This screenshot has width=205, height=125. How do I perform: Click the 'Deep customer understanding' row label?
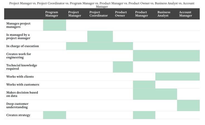tap(17, 106)
